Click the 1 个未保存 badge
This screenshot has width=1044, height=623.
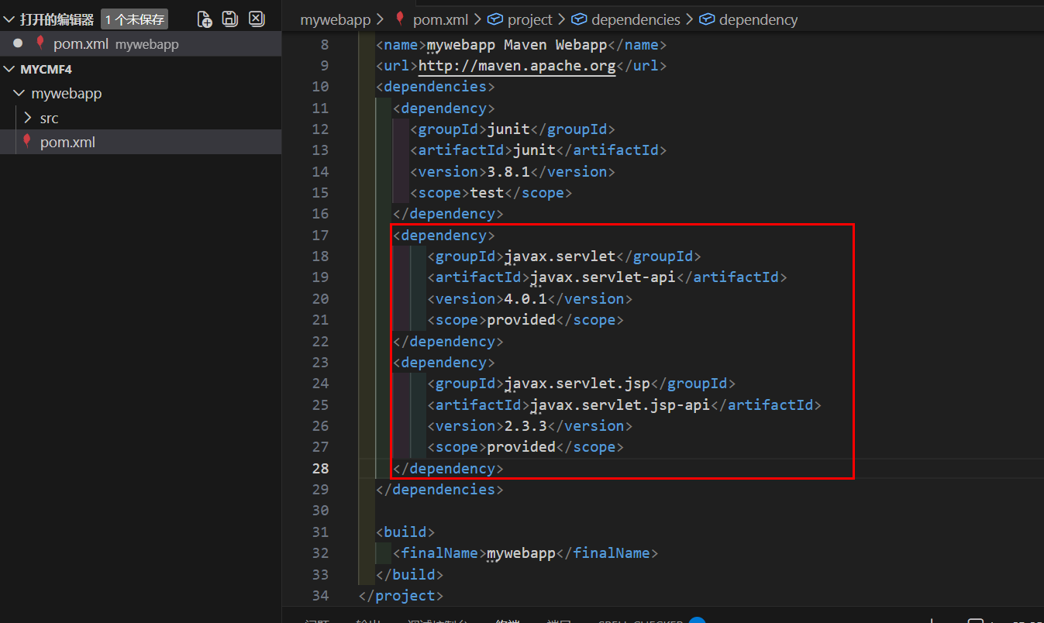[134, 19]
